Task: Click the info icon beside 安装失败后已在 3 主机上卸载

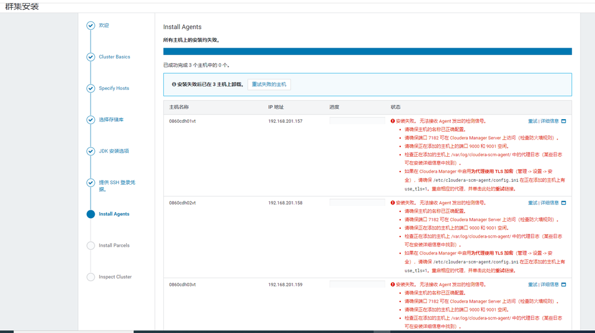Action: (174, 85)
